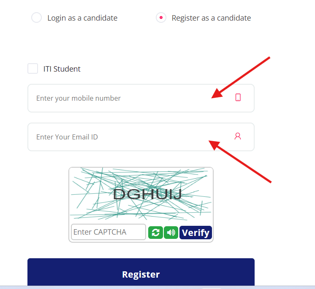Image resolution: width=315 pixels, height=289 pixels.
Task: Click the mobile phone icon in the number field
Action: coord(238,97)
